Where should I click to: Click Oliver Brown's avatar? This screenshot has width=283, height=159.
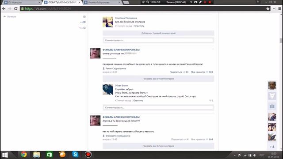point(108,89)
